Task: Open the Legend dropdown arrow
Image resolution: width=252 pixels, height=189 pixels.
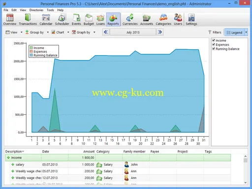Action: [x=246, y=32]
